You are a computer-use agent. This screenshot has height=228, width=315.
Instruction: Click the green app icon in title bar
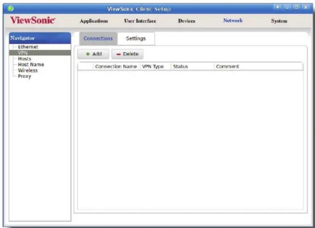[x=10, y=9]
